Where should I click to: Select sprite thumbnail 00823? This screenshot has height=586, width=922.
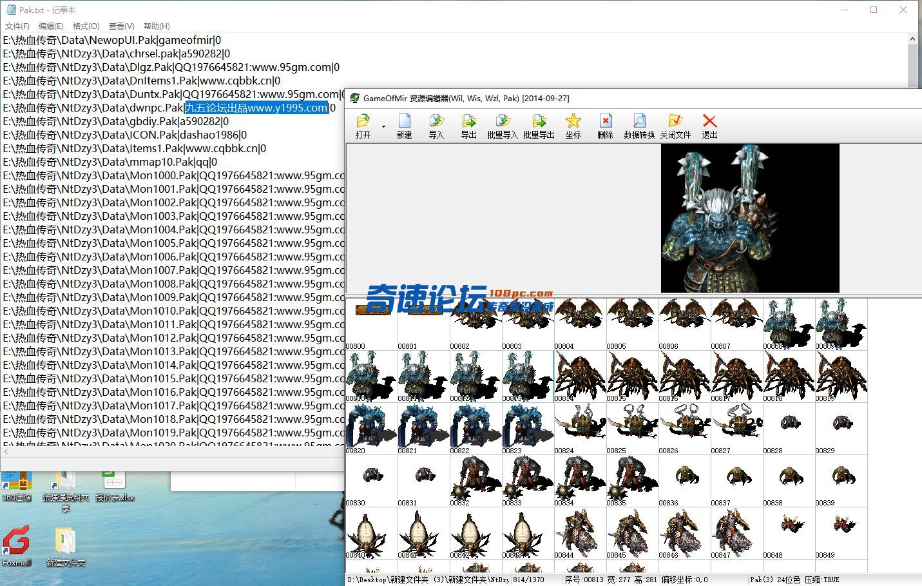(528, 429)
